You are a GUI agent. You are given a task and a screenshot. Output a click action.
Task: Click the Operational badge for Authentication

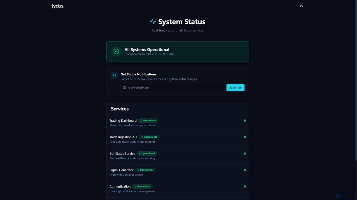142,186
